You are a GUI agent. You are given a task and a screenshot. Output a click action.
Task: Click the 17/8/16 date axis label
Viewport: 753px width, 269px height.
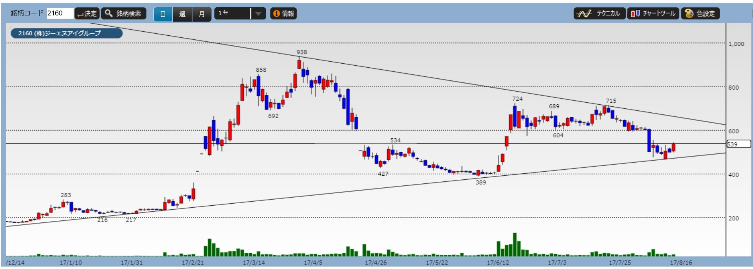[x=681, y=263]
